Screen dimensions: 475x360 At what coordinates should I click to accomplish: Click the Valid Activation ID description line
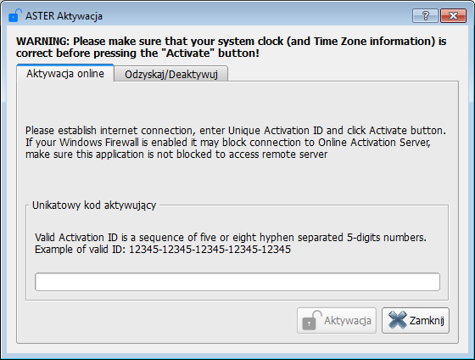[x=231, y=237]
